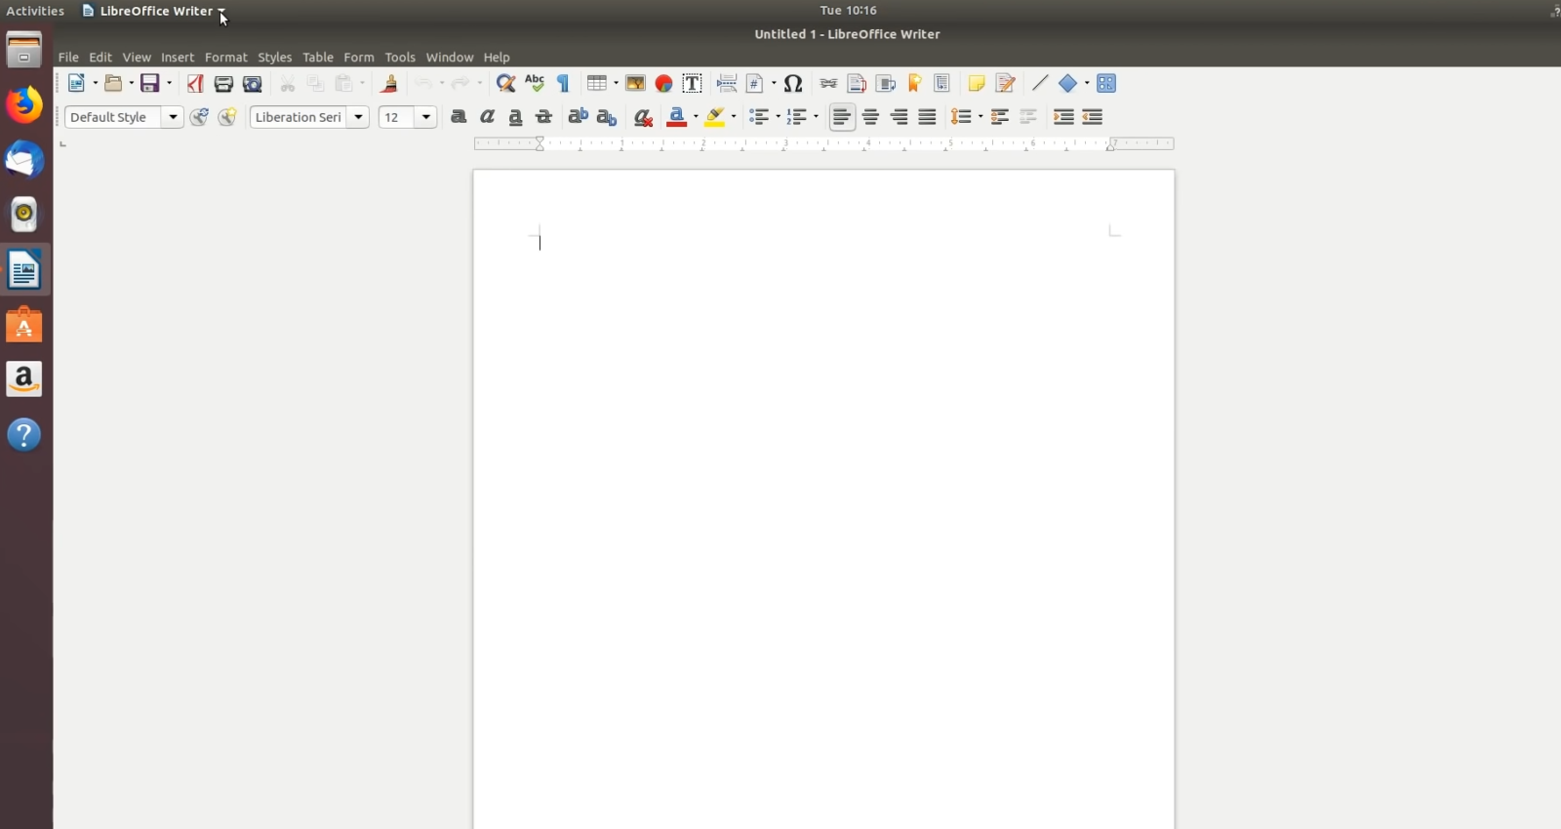The height and width of the screenshot is (829, 1561).
Task: Run the Spelling check Abc icon
Action: point(535,84)
